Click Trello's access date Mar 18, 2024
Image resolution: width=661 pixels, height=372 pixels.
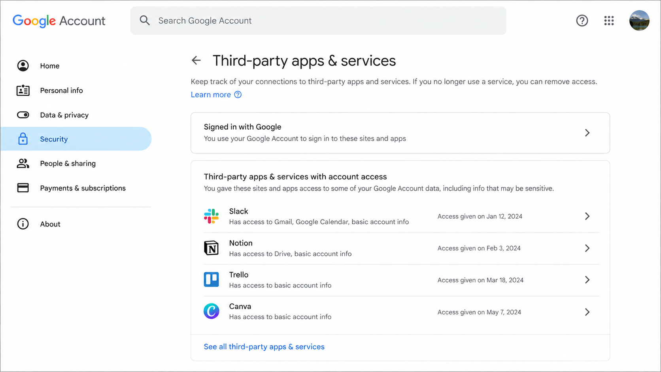(x=480, y=280)
